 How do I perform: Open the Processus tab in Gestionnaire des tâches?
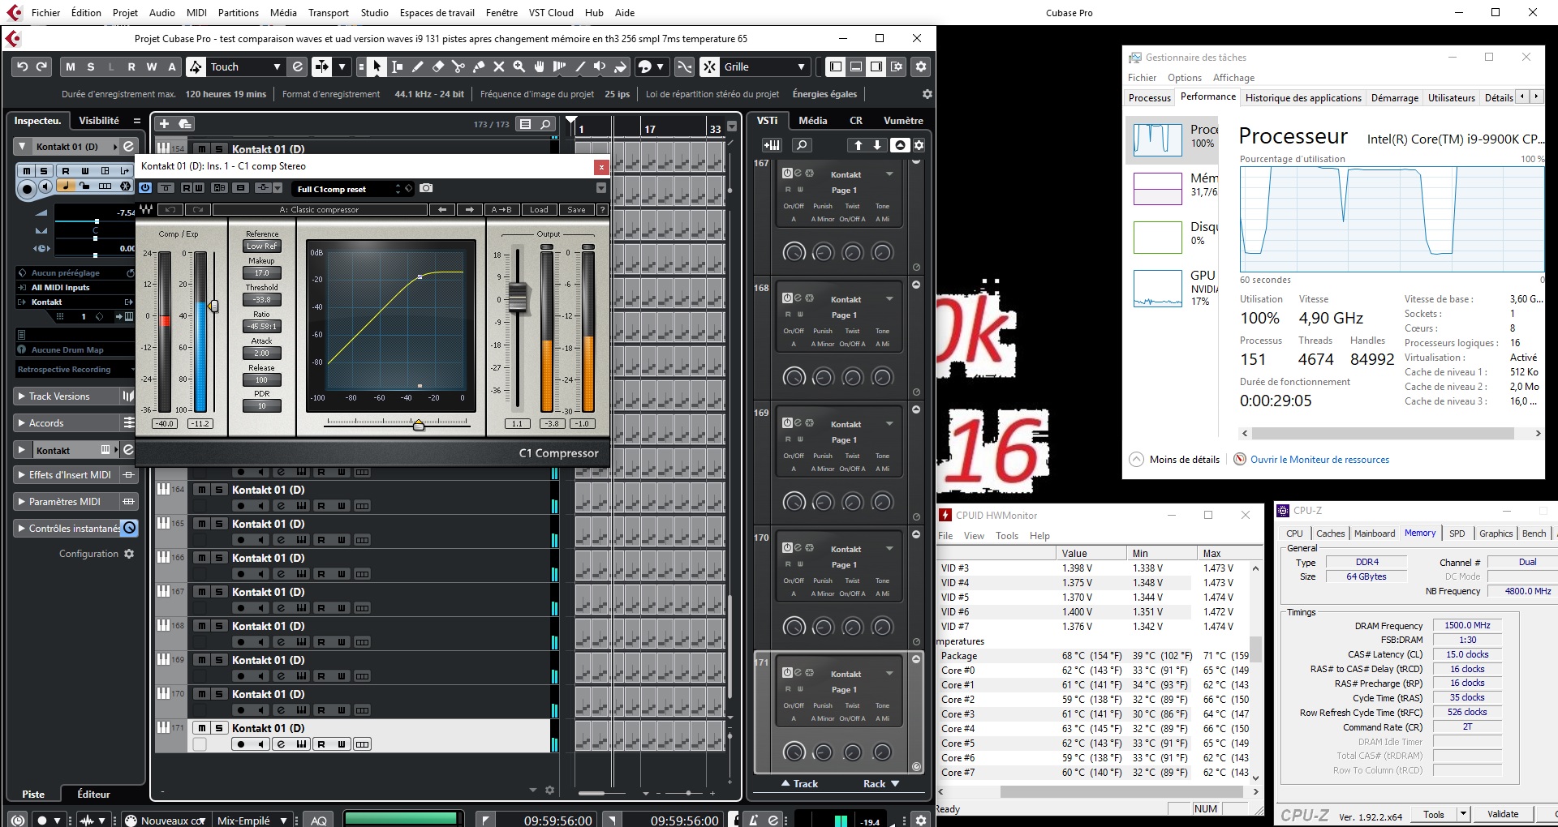click(1150, 97)
